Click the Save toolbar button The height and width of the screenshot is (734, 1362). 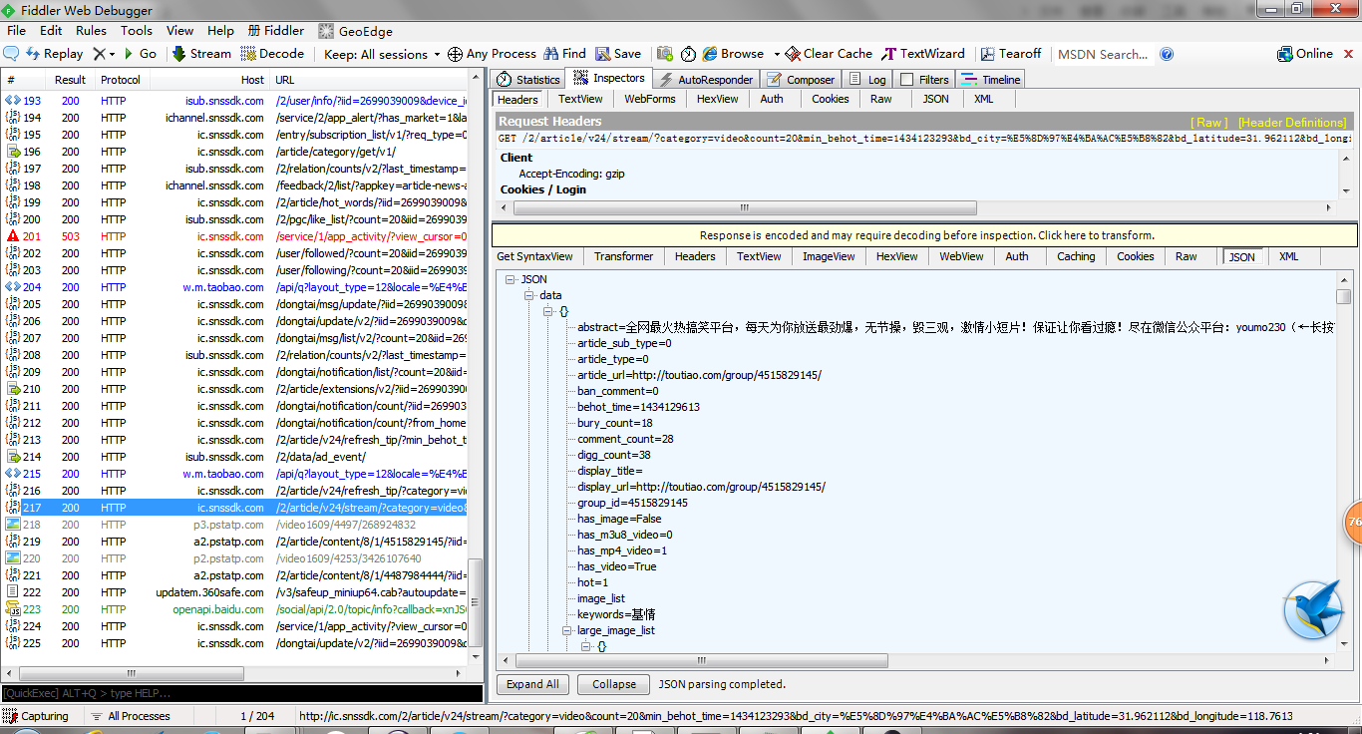(618, 54)
